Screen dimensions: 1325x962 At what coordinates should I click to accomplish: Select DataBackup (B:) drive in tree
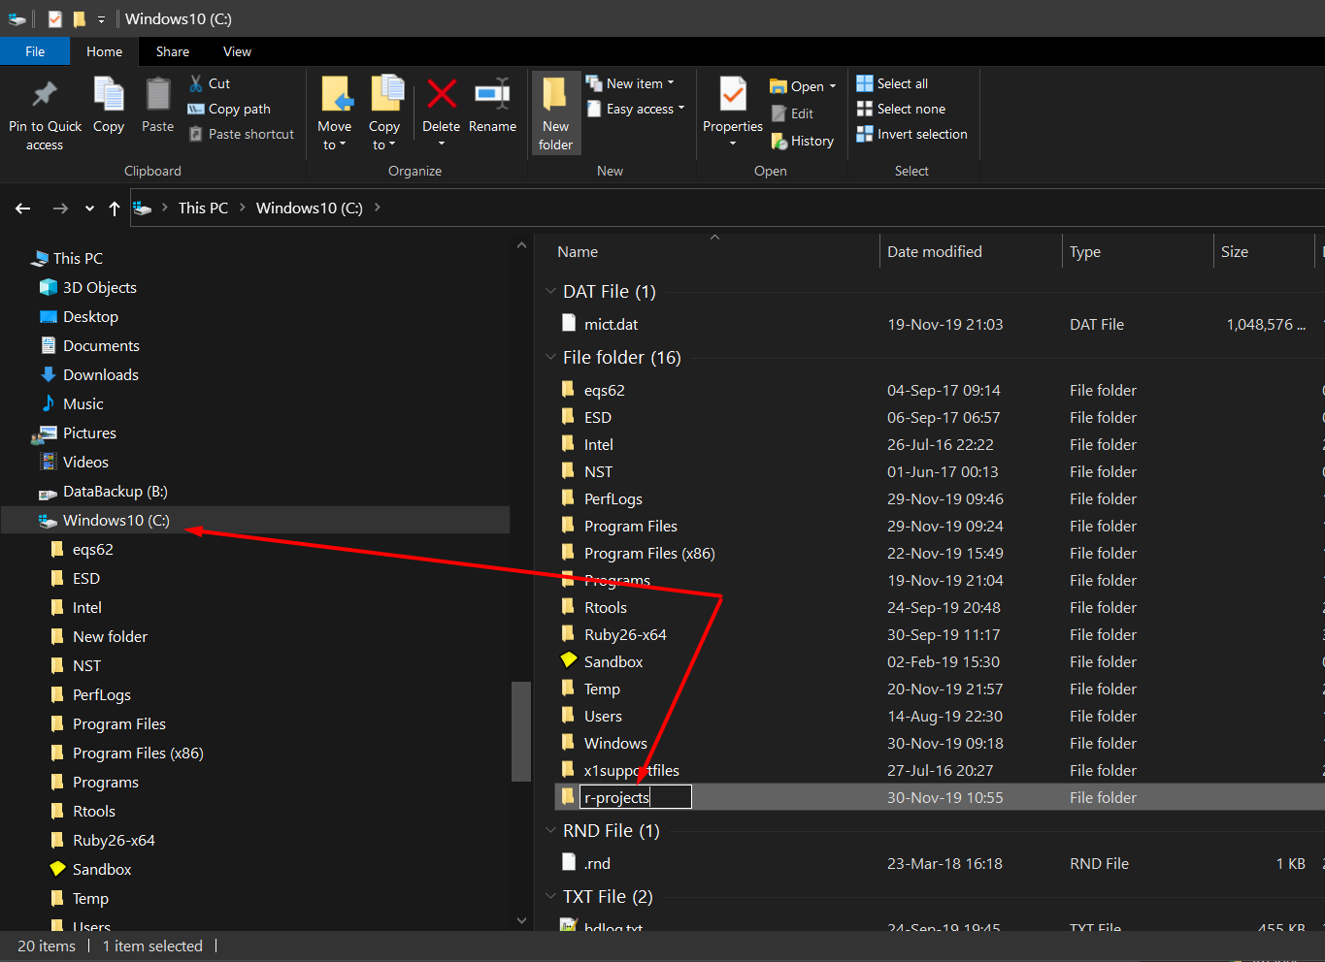[115, 491]
